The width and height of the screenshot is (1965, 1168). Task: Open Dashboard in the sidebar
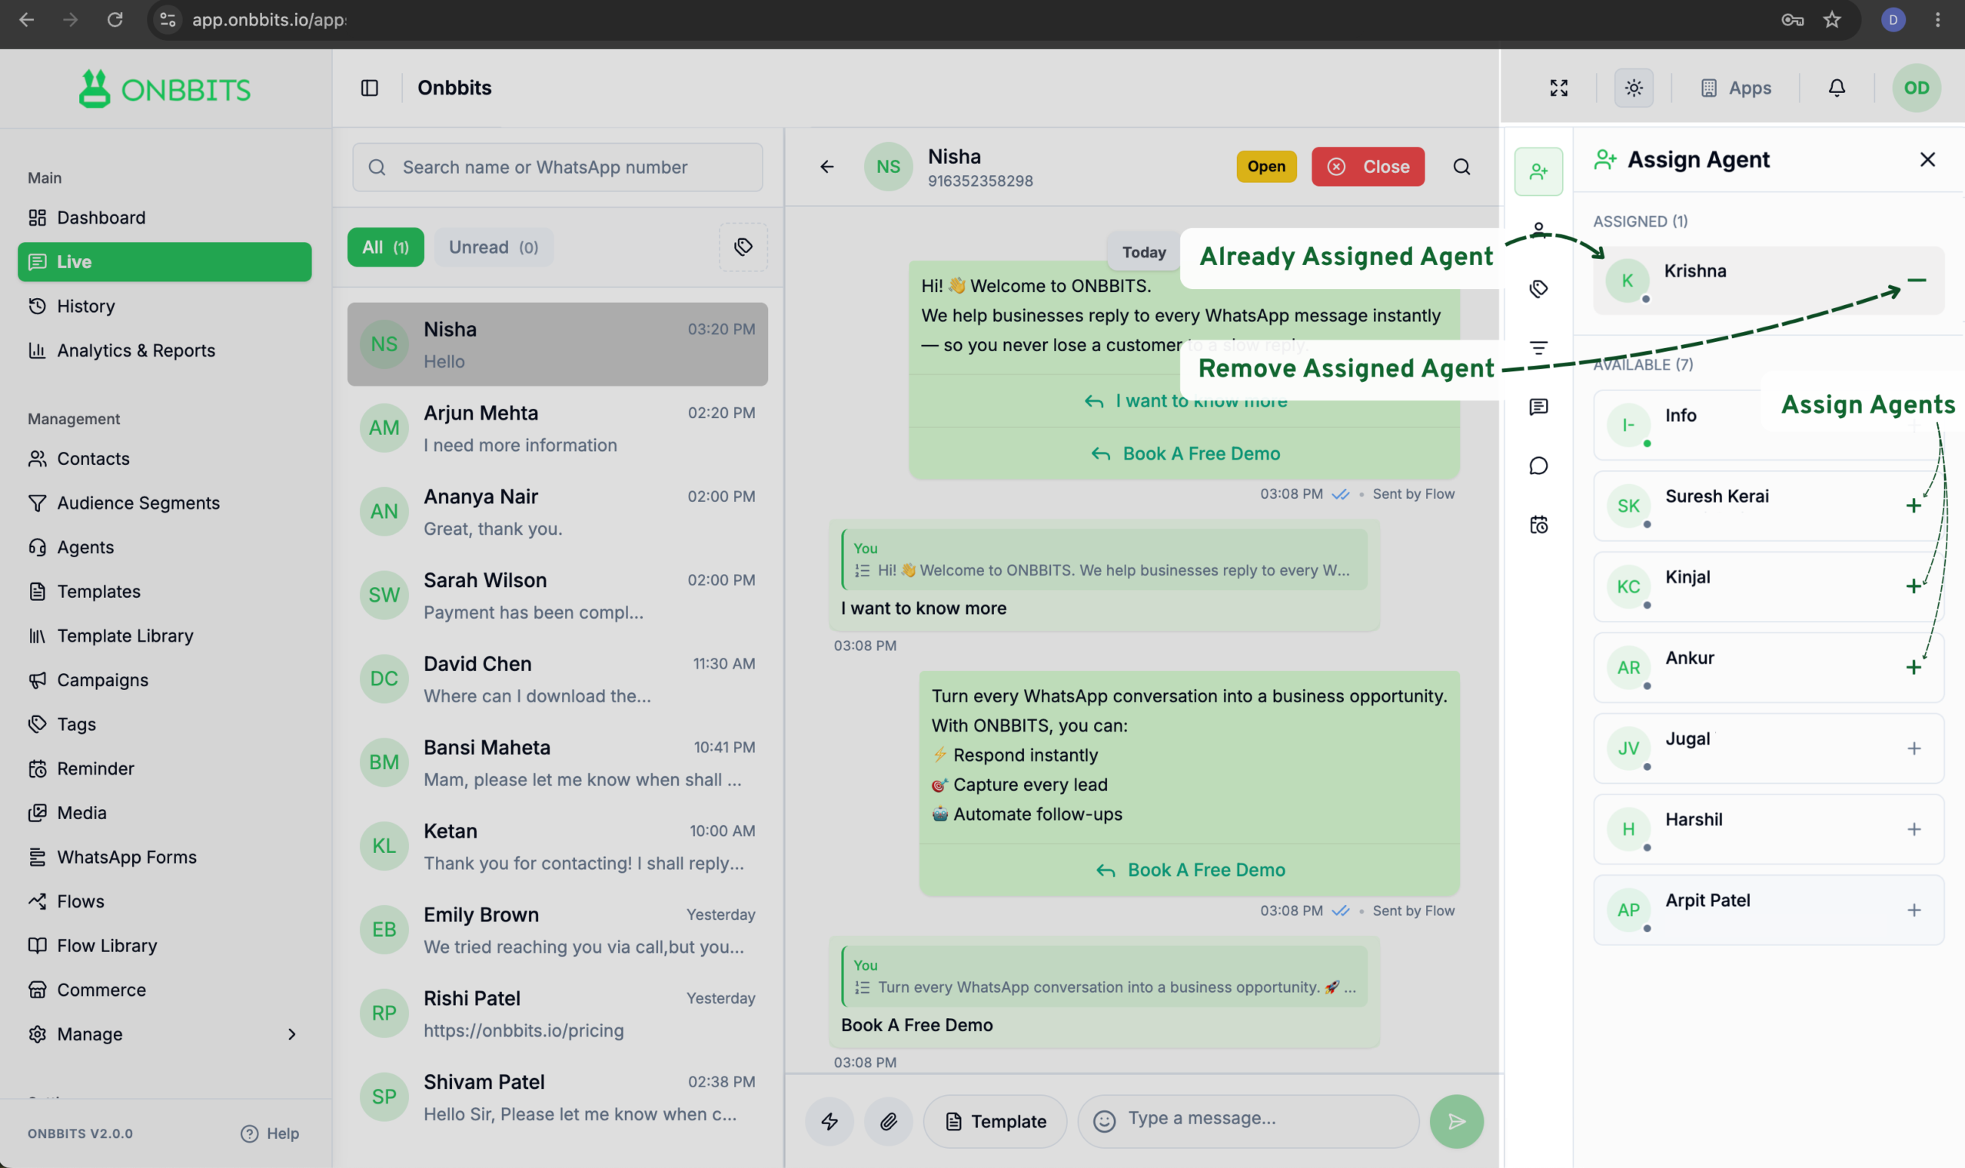tap(165, 217)
